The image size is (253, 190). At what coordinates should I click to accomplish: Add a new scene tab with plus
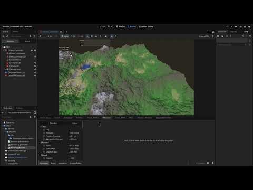pyautogui.click(x=66, y=32)
